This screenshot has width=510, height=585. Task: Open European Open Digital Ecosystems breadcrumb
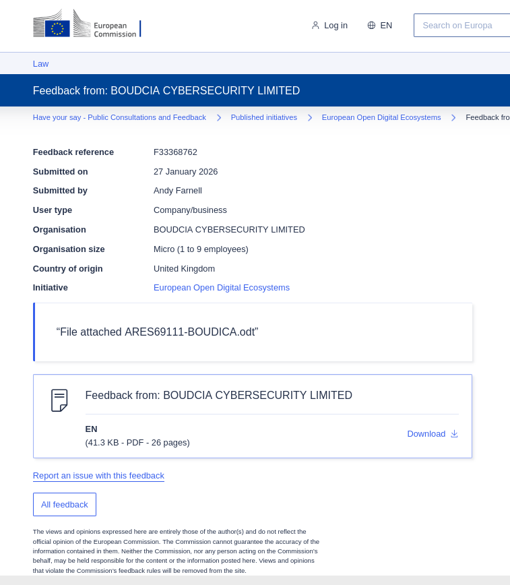tap(381, 117)
